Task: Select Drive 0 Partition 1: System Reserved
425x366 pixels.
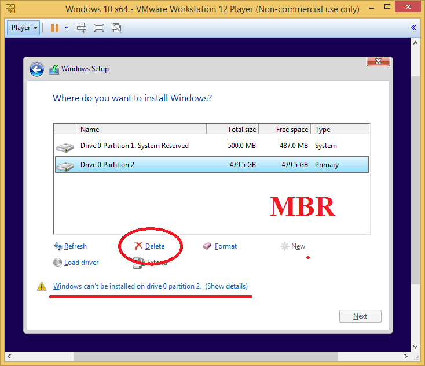Action: pos(212,146)
